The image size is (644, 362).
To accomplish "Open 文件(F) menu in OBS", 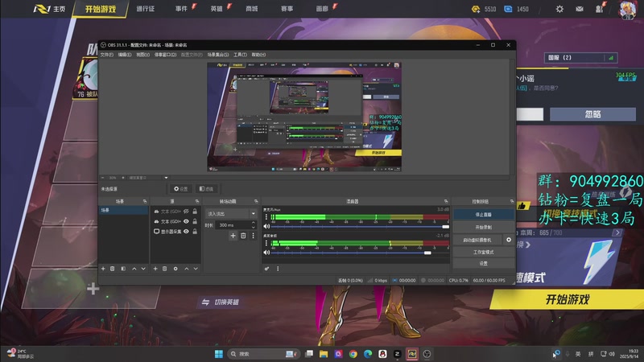I will pyautogui.click(x=107, y=55).
